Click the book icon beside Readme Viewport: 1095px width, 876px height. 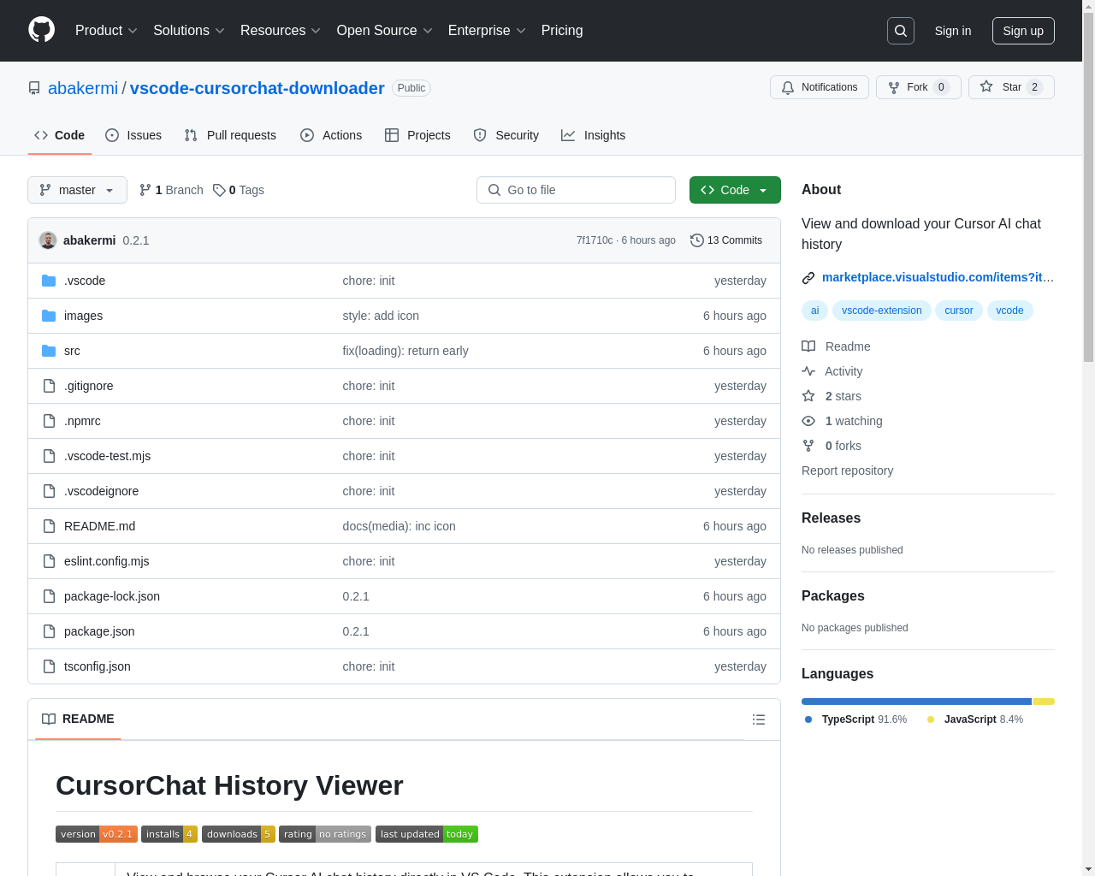(808, 346)
